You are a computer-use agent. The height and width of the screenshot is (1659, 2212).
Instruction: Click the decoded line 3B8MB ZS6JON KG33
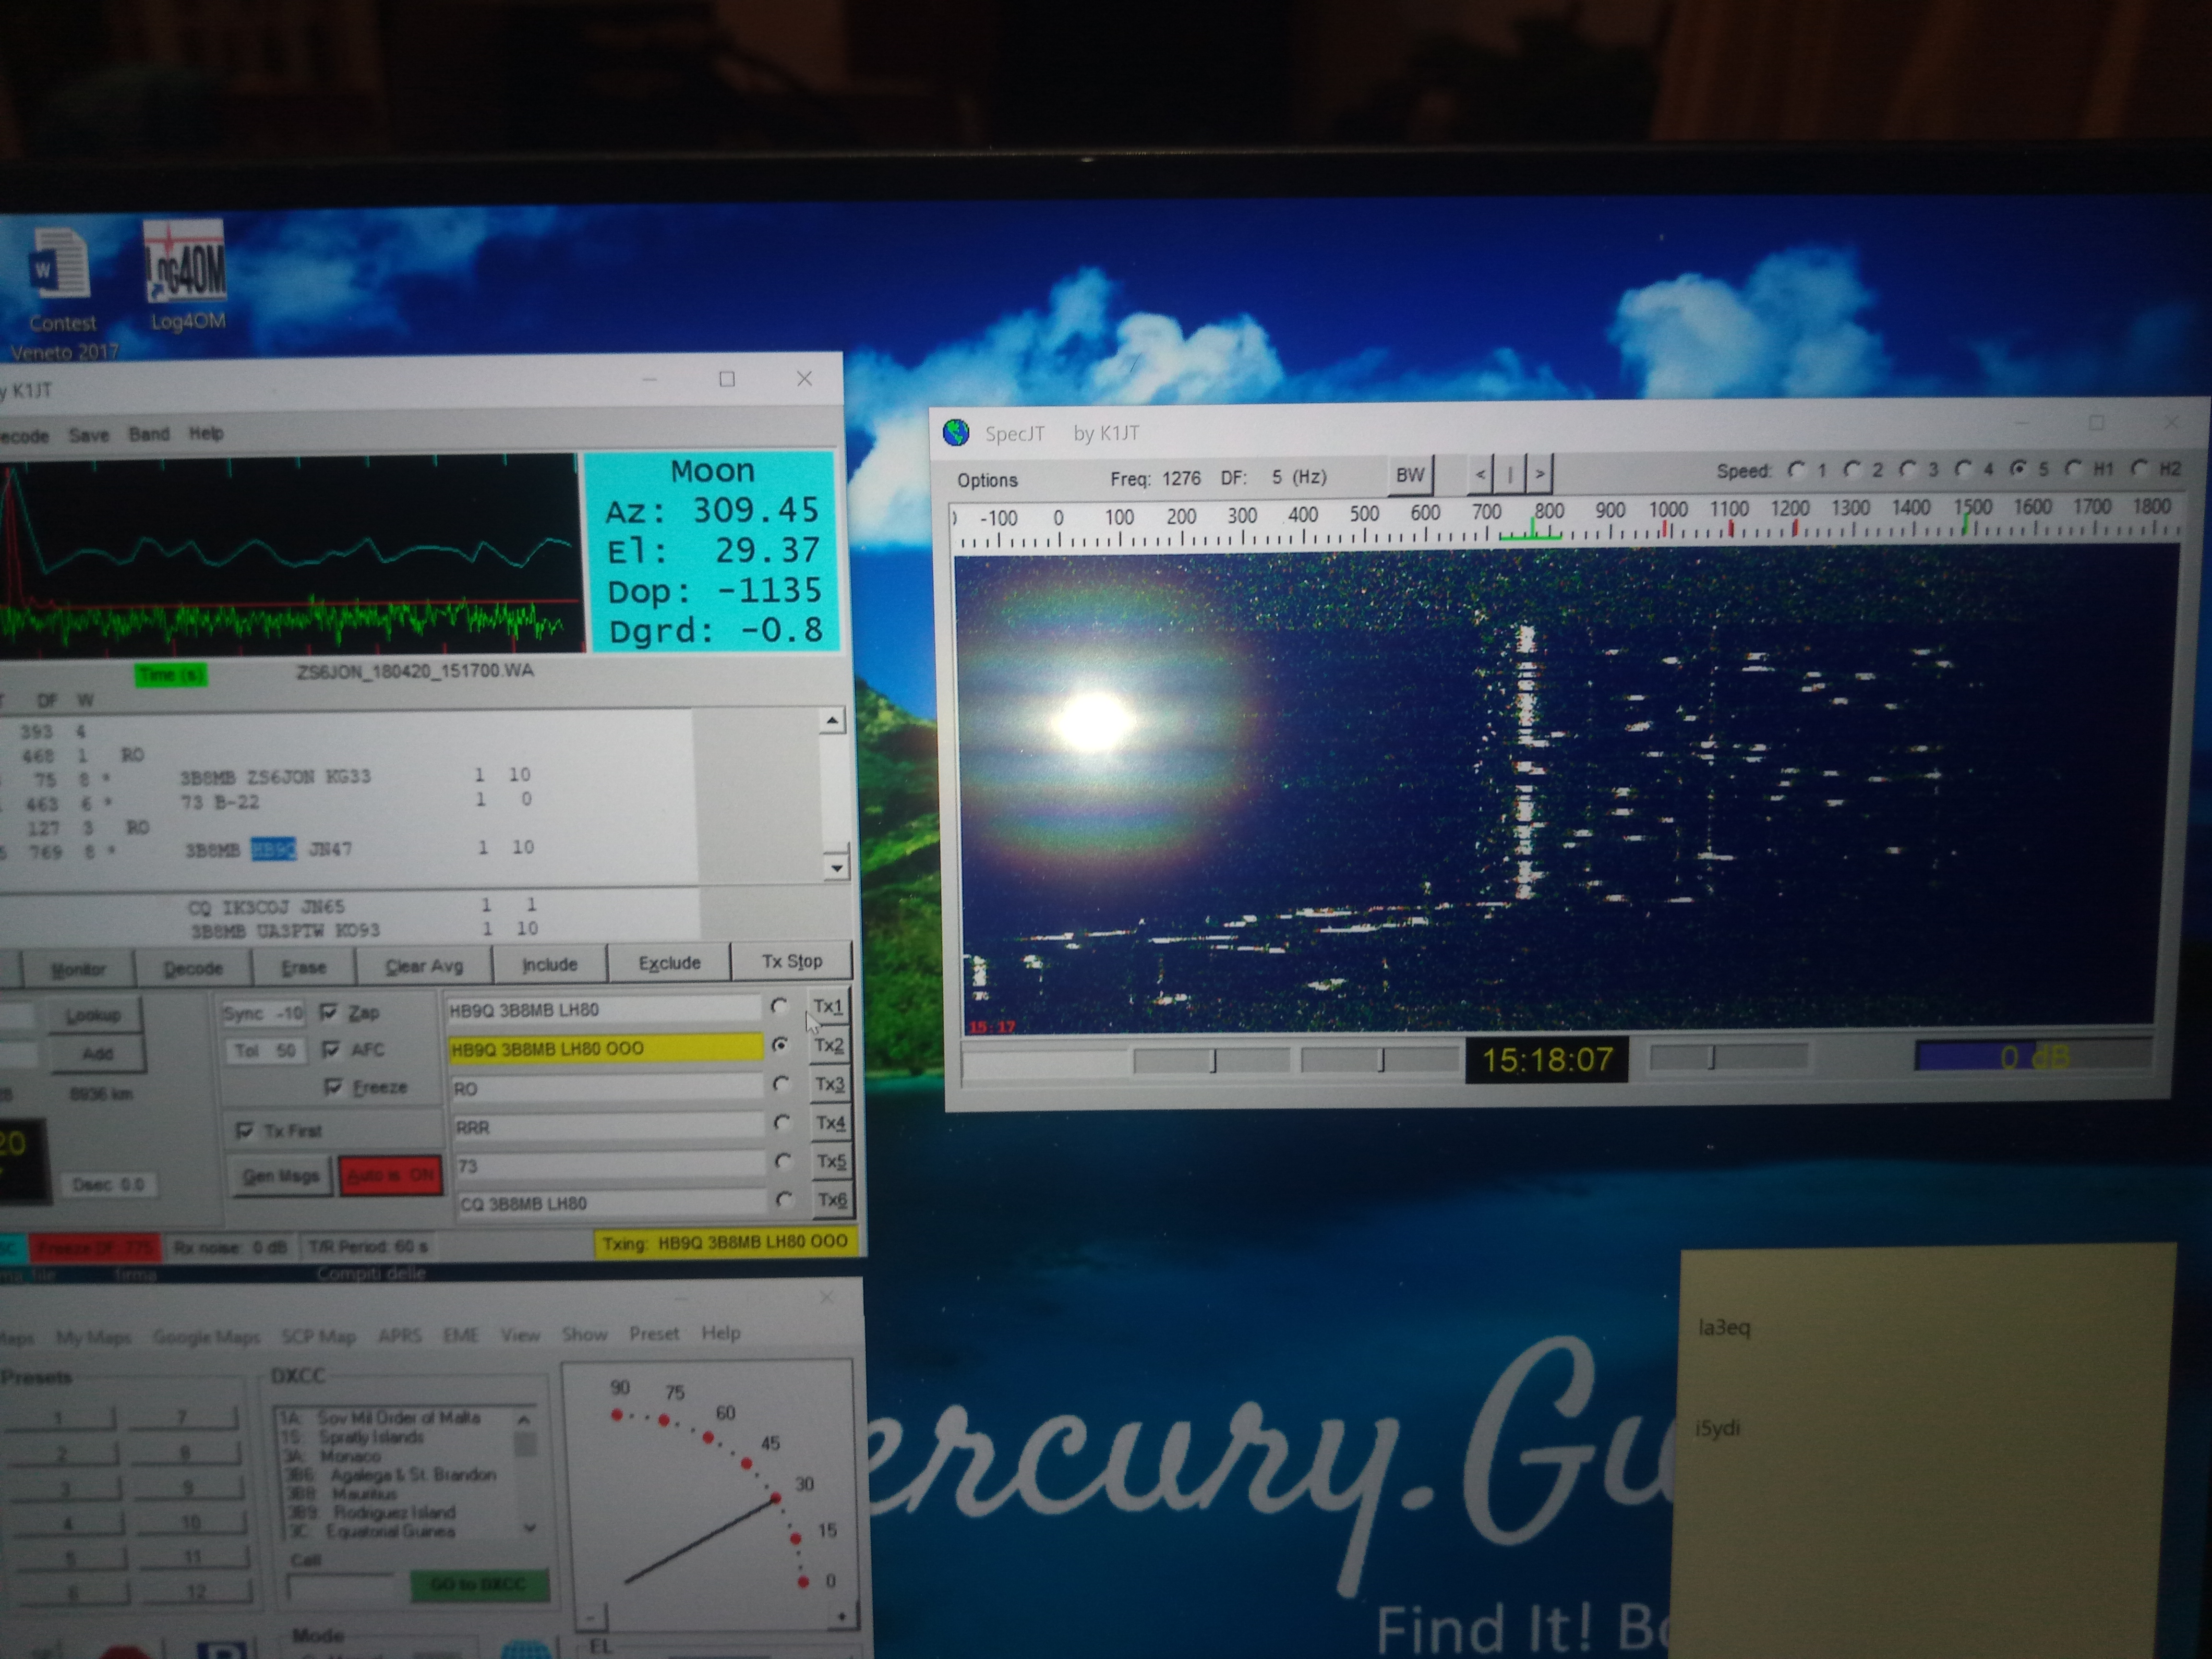point(275,777)
